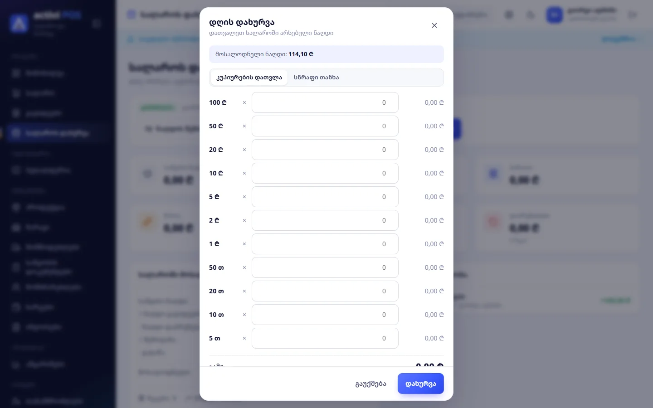
Task: Switch to the სწრაფი თანხა tab
Action: (316, 78)
